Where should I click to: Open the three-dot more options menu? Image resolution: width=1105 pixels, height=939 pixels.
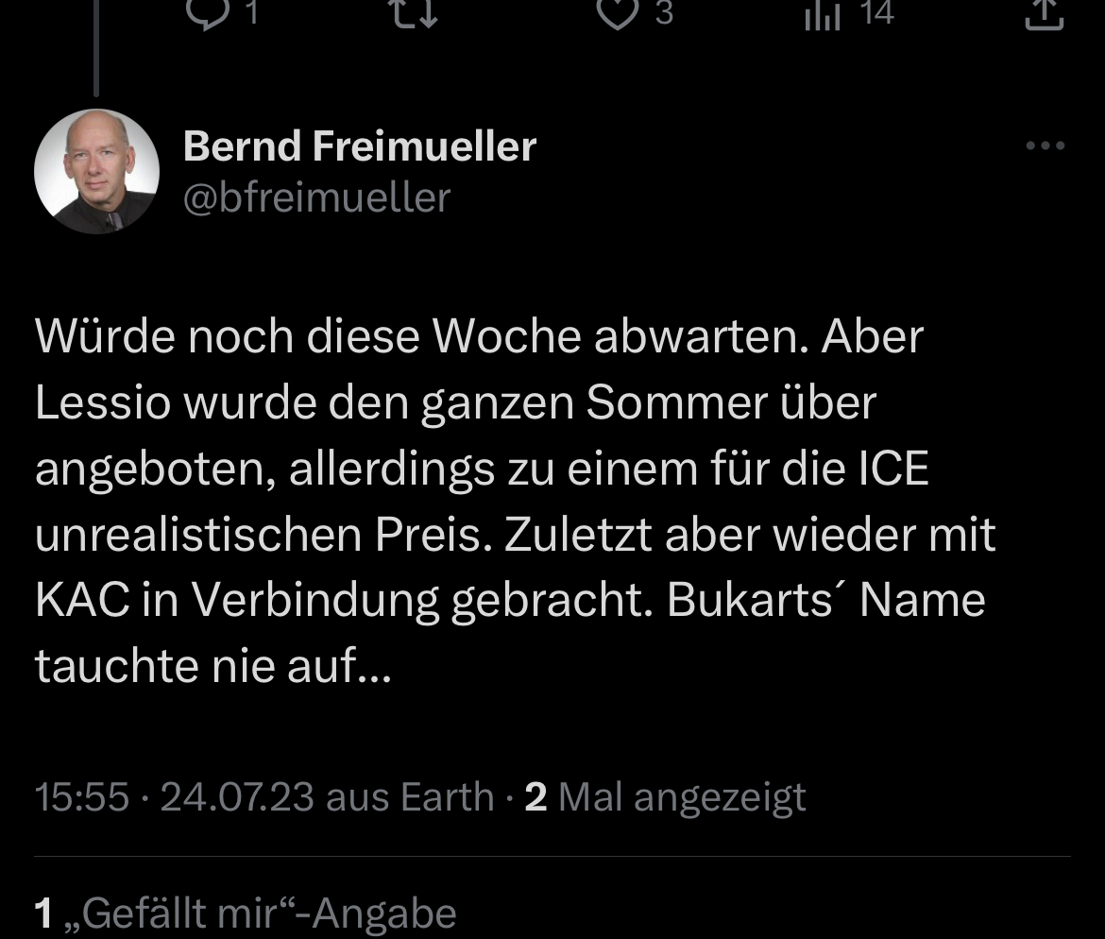[x=1045, y=146]
